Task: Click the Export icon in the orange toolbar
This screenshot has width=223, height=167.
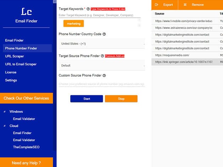Action: tap(156, 5)
